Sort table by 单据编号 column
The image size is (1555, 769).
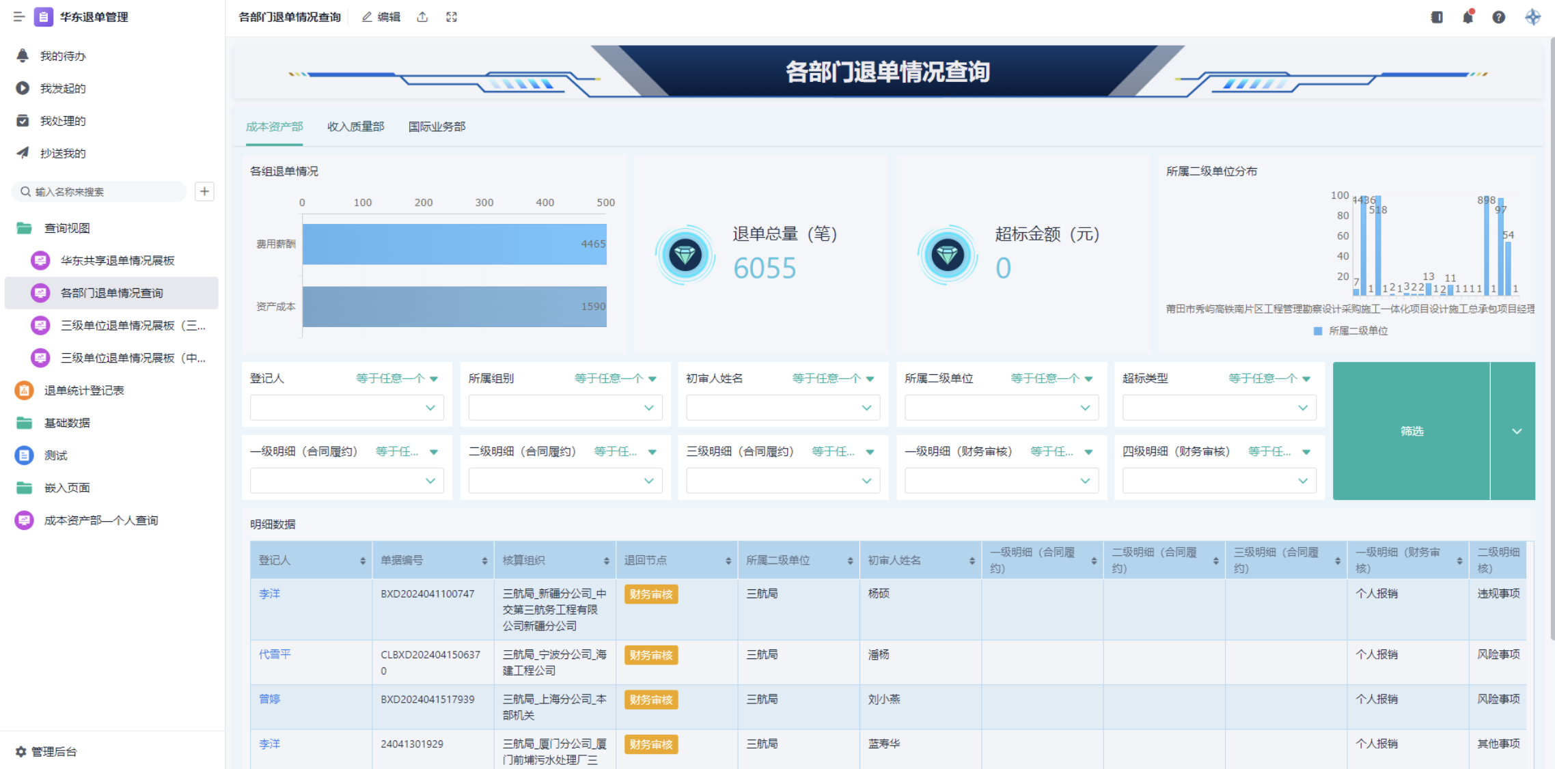(484, 561)
